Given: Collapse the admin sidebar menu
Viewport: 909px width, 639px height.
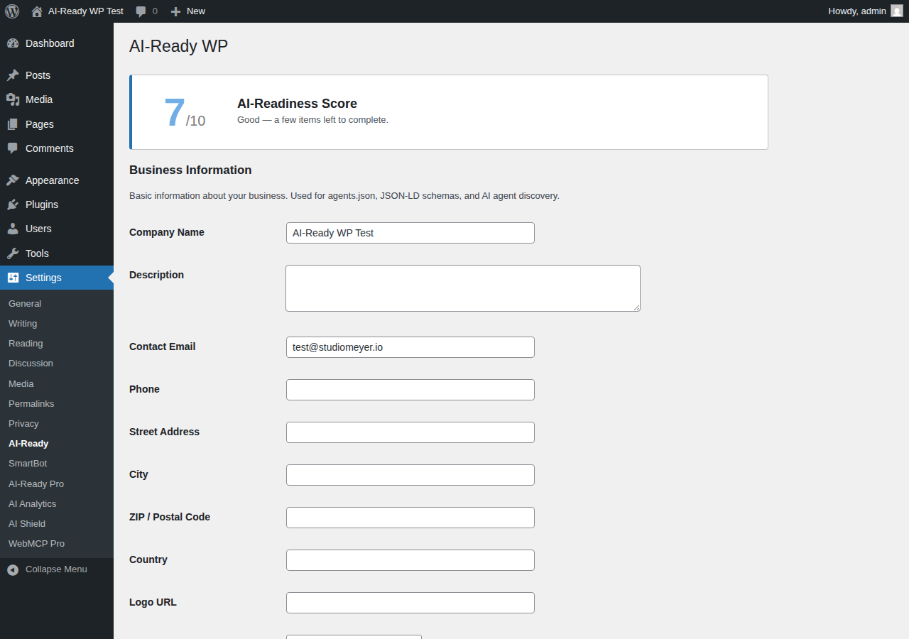Looking at the screenshot, I should (x=57, y=569).
